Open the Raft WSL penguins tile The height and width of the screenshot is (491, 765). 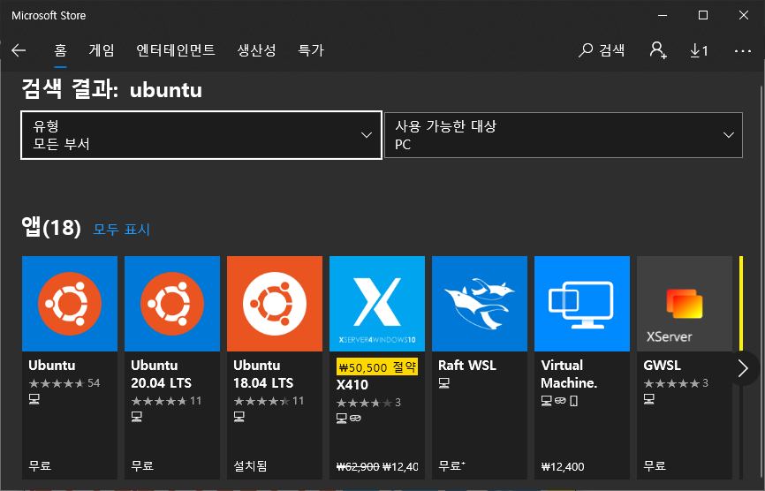pyautogui.click(x=480, y=303)
